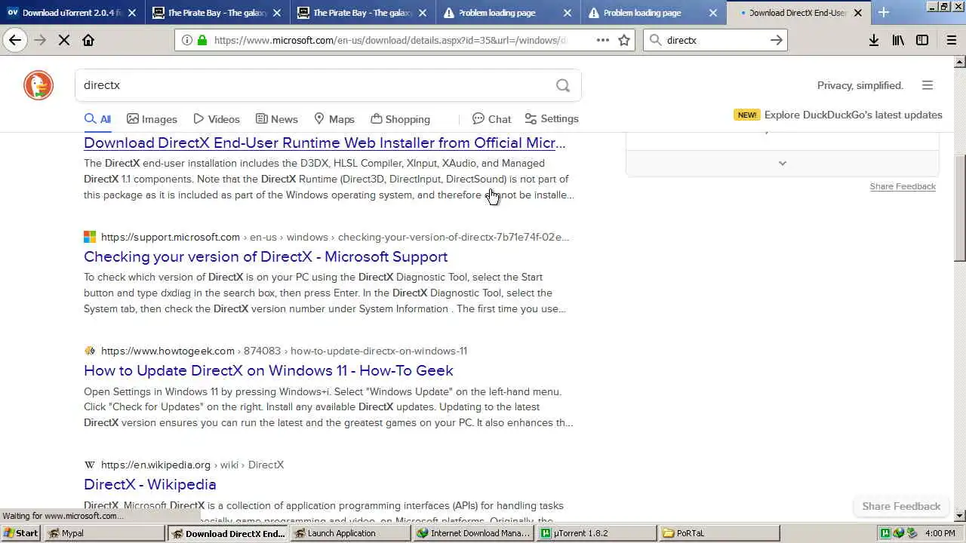Close the Download uTorrent 2.0.4 tab

pos(133,13)
